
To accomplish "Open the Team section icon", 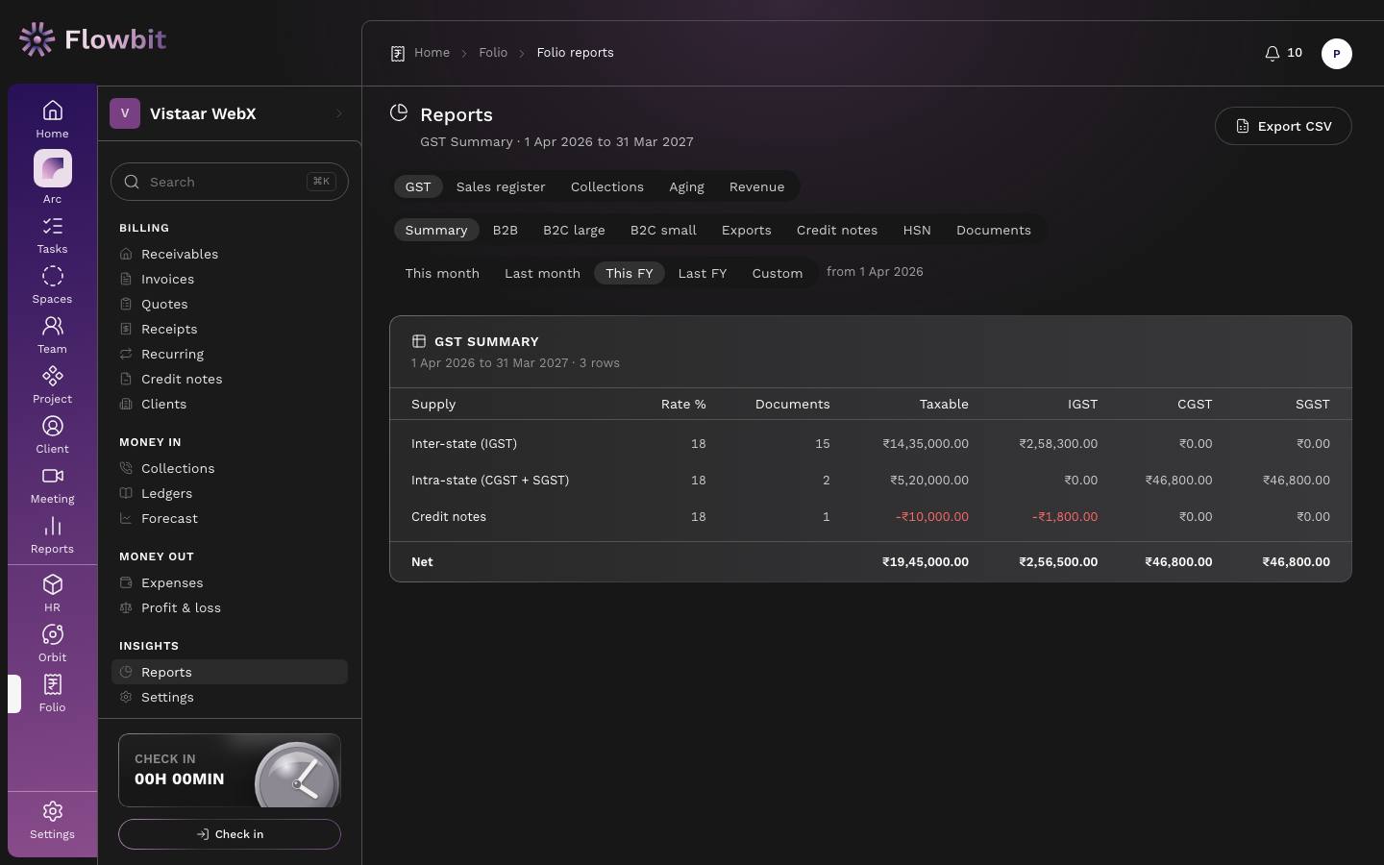I will click(52, 334).
